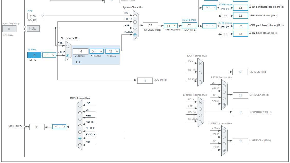Image resolution: width=290 pixels, height=163 pixels.
Task: Choose the HSE option in System Clock Mux
Action: click(135, 28)
